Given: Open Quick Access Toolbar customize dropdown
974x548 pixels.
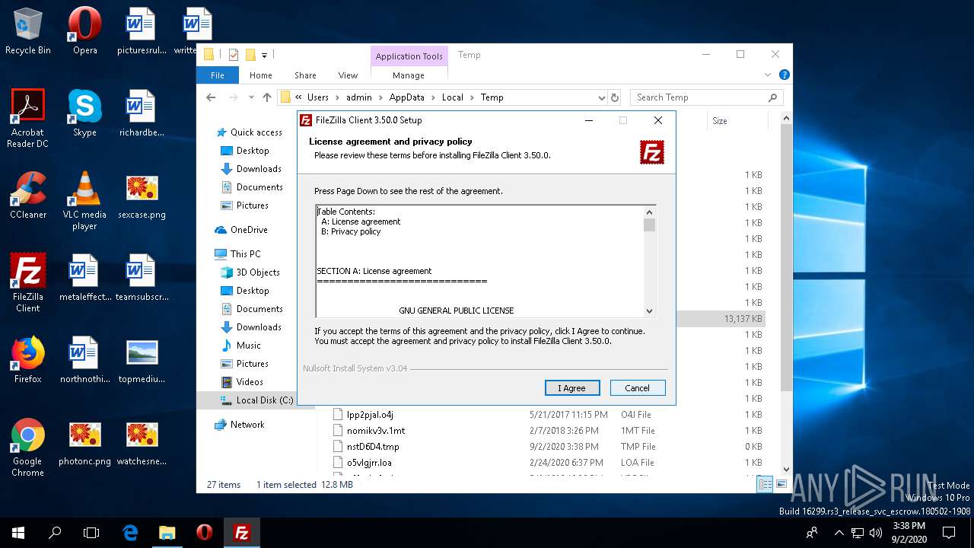Looking at the screenshot, I should click(265, 55).
